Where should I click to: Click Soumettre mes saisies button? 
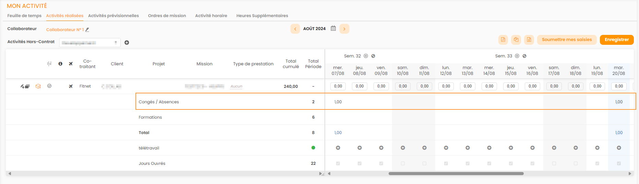click(567, 40)
